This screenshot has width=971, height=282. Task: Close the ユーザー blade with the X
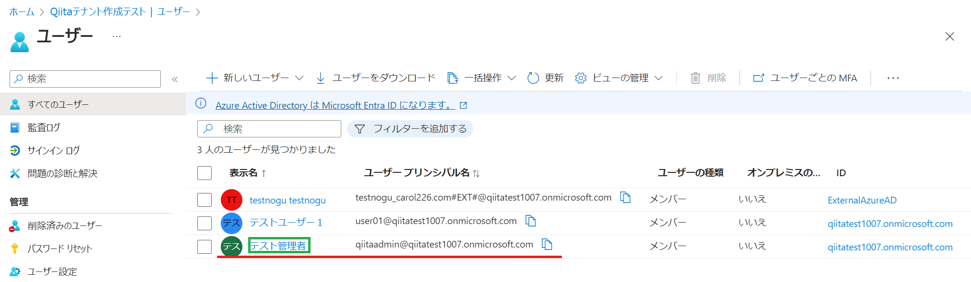pos(949,36)
